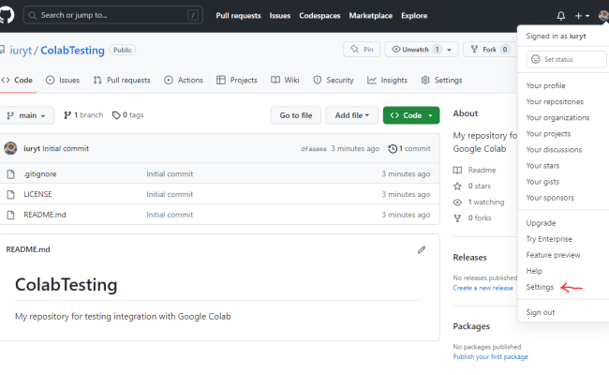The width and height of the screenshot is (609, 375).
Task: Open the .gitignore file
Action: pos(40,174)
